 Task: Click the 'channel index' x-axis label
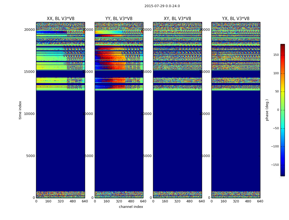coord(131,207)
